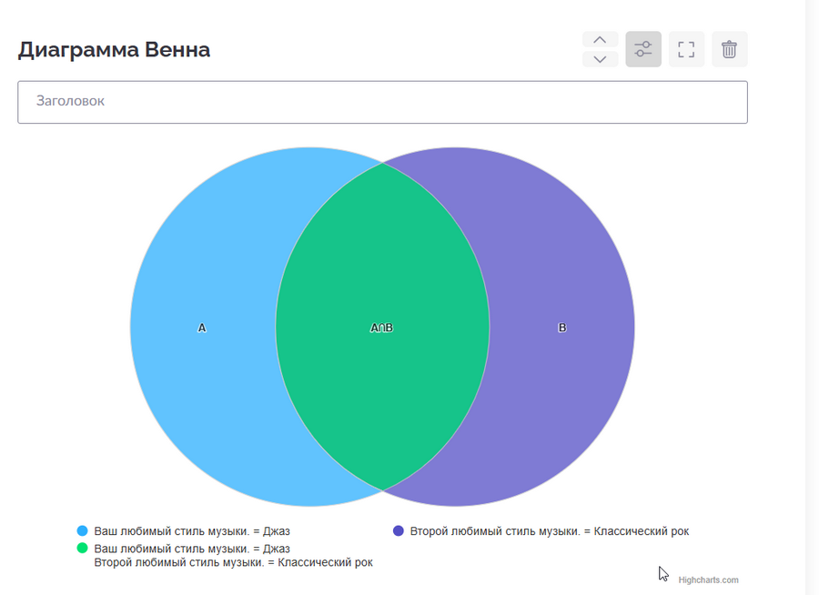Select the green intersection area

[x=382, y=273]
